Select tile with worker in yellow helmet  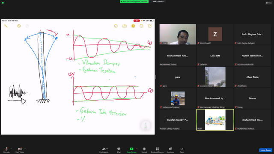pos(178,98)
